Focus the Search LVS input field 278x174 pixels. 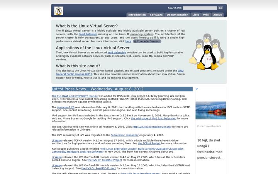coord(200,8)
